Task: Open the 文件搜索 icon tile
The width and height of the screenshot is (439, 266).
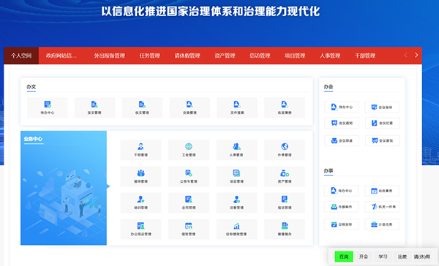Action: [x=237, y=107]
